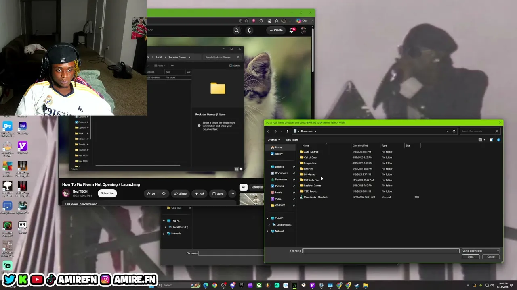Open the Game executables file type dropdown
The height and width of the screenshot is (290, 517).
[481, 251]
